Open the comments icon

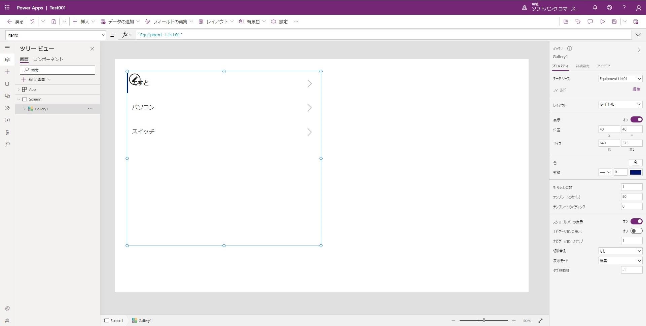pos(590,22)
